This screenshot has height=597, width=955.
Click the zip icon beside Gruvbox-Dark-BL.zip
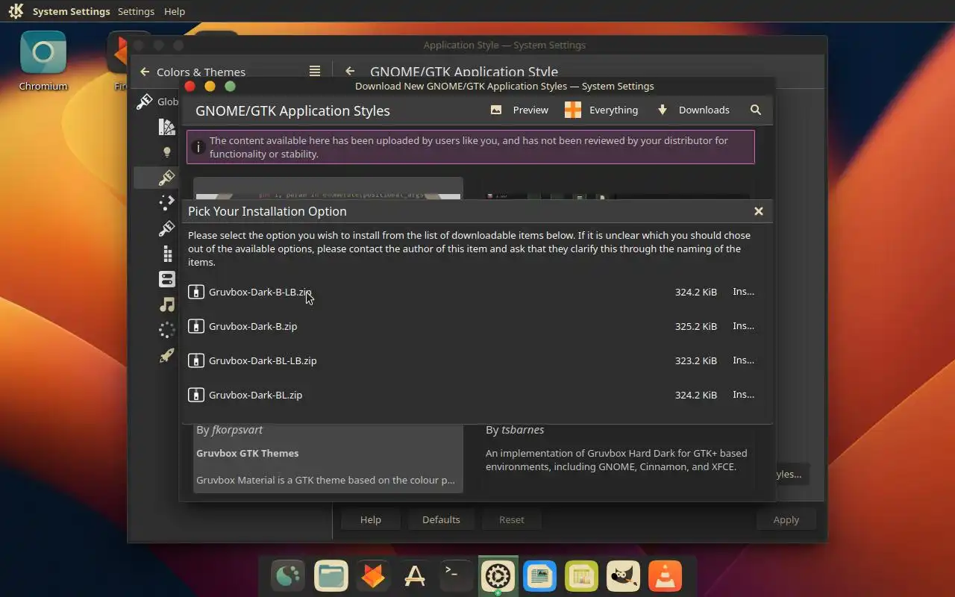click(196, 395)
